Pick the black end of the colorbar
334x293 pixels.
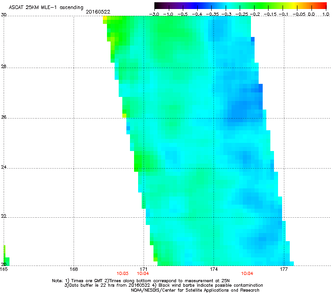[158, 5]
